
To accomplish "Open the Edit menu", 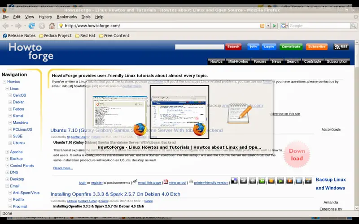I will click(17, 17).
